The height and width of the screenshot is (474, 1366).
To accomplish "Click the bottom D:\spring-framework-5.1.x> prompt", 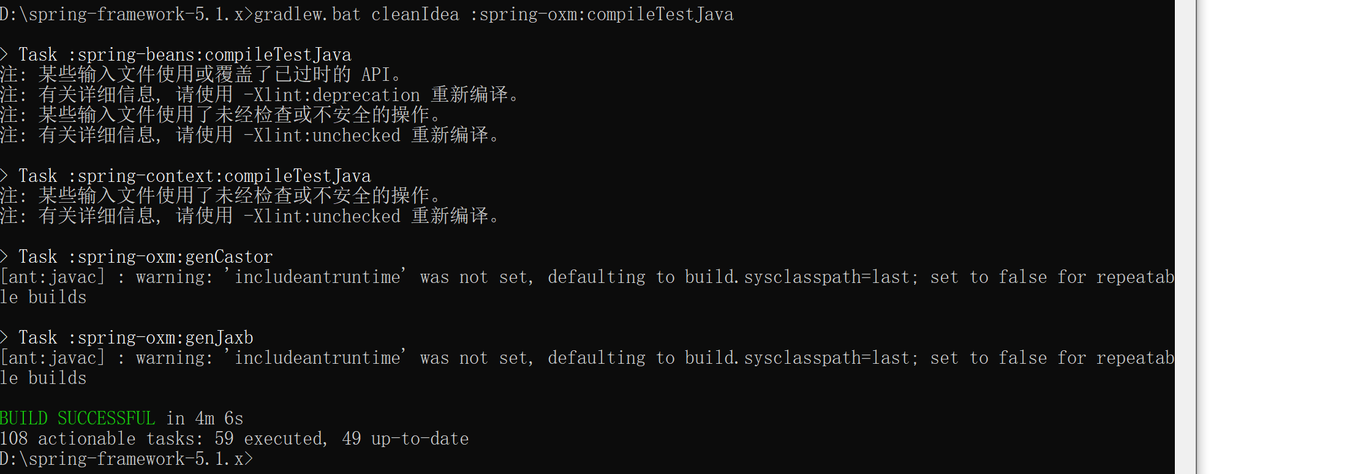I will tap(126, 459).
